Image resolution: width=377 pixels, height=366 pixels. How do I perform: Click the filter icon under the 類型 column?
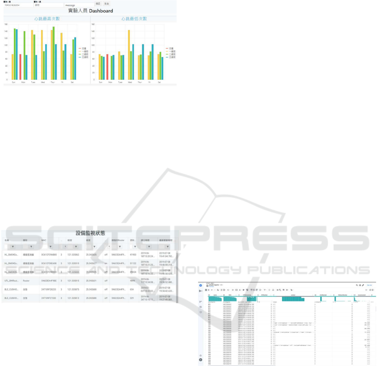coord(31,247)
